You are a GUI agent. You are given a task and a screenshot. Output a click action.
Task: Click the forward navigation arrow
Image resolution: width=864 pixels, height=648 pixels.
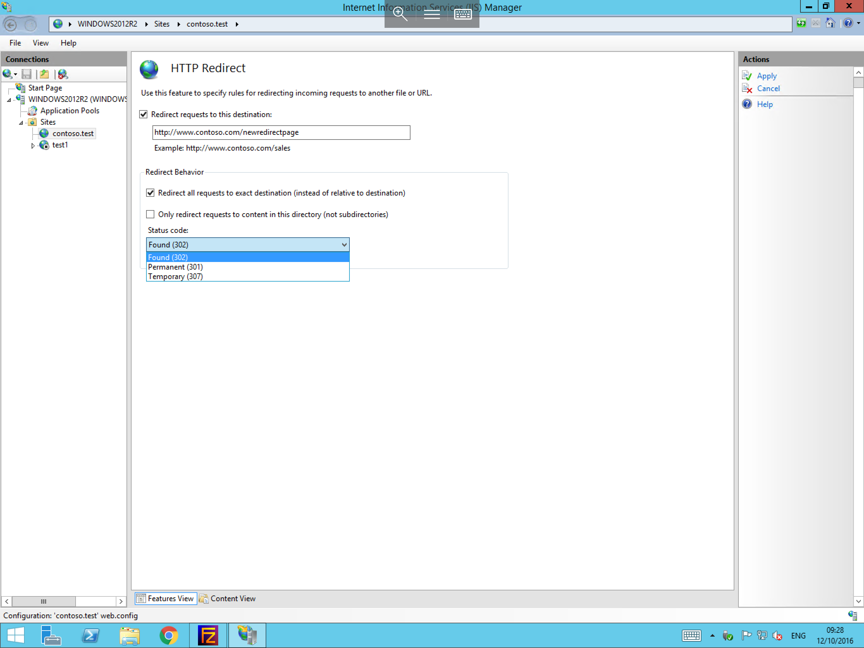30,24
